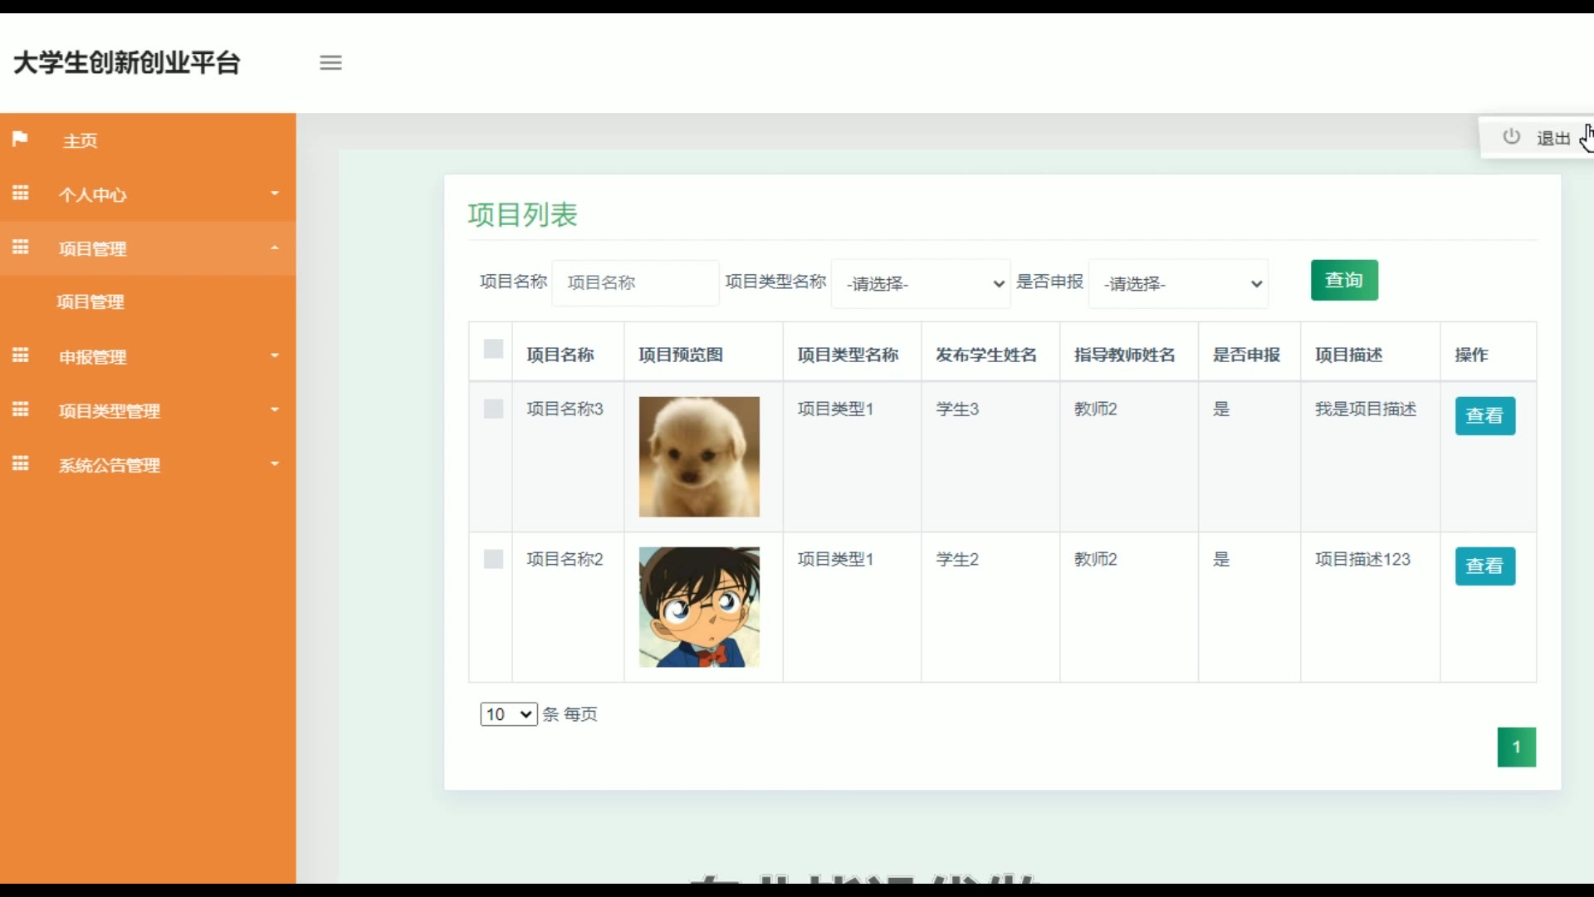Click the grid icon beside 申报管理
Screen dimensions: 1594x897
coord(21,355)
